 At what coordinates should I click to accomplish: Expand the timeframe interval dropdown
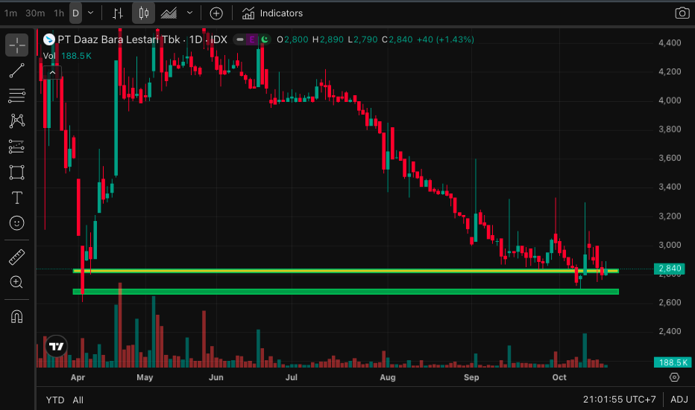click(91, 13)
